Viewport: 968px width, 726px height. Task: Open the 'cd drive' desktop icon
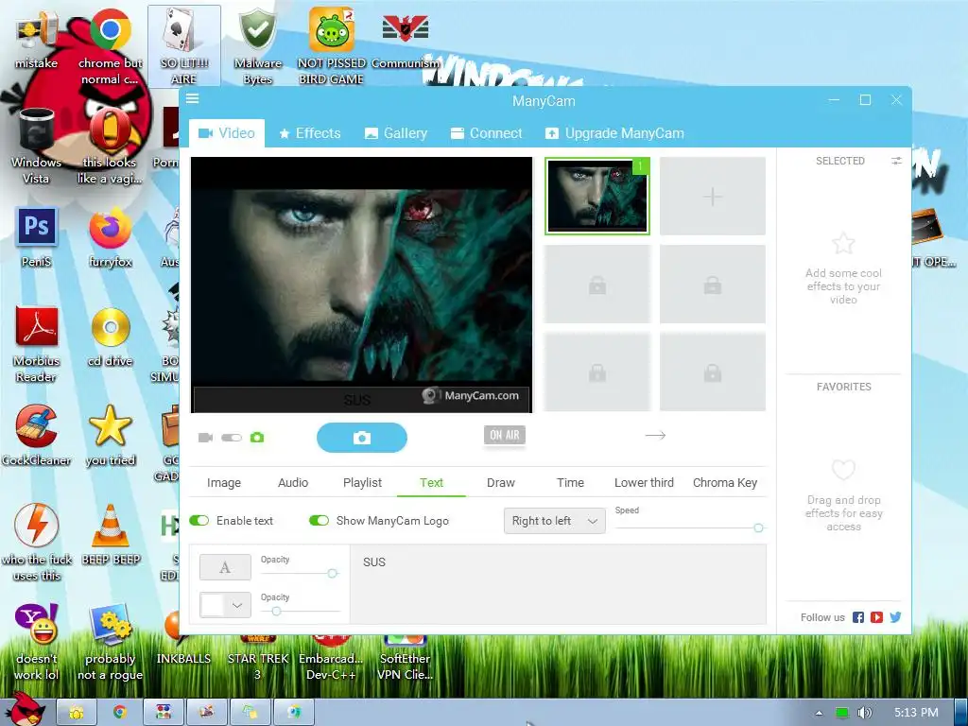click(x=110, y=337)
